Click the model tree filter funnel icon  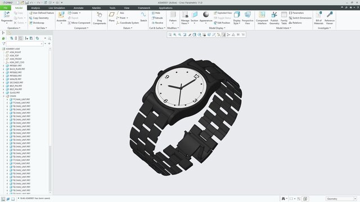tap(3, 44)
